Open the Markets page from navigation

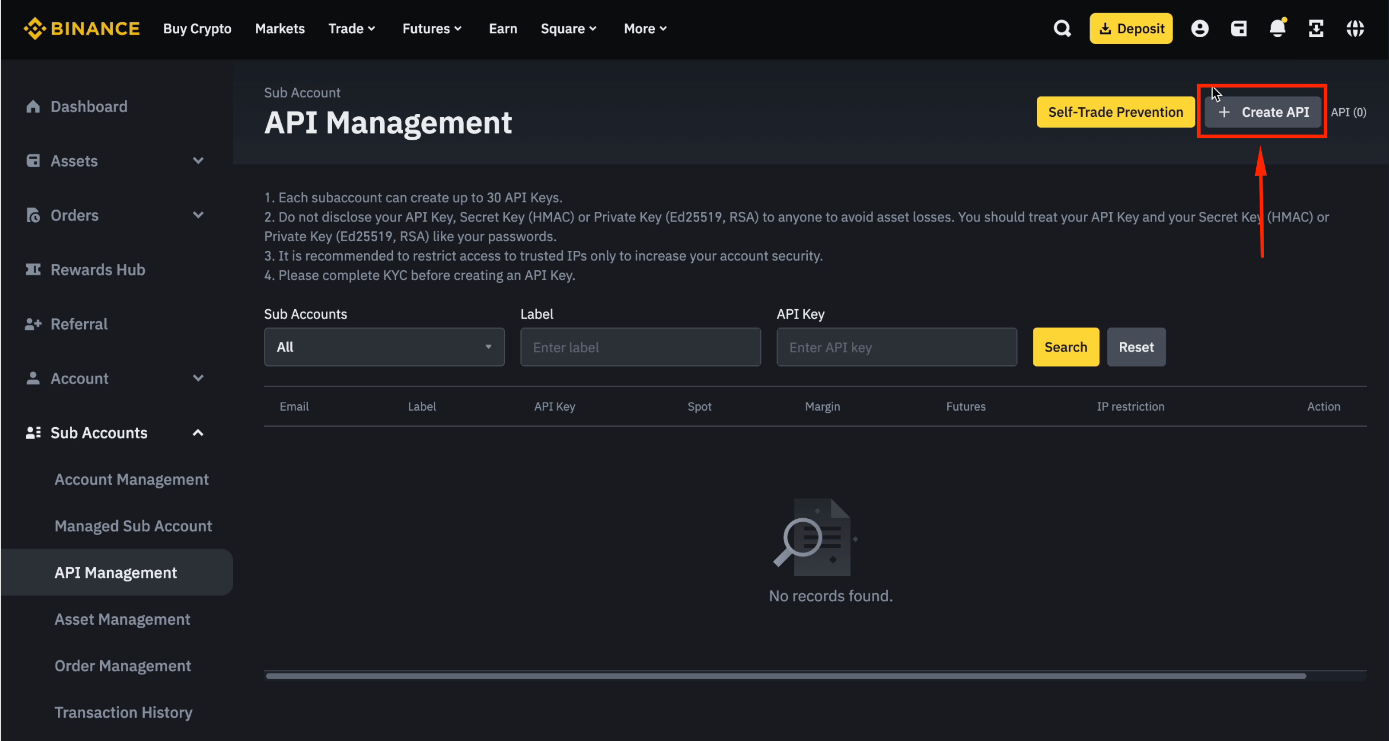279,29
